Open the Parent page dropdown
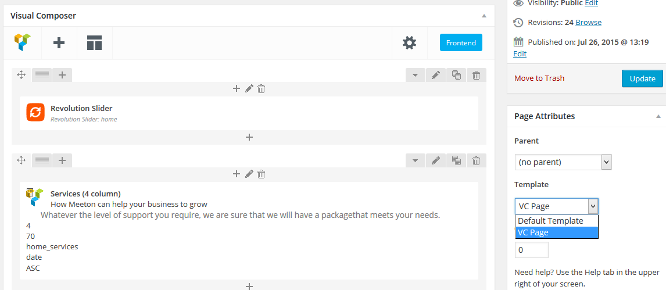Viewport: 666px width, 290px height. 563,162
